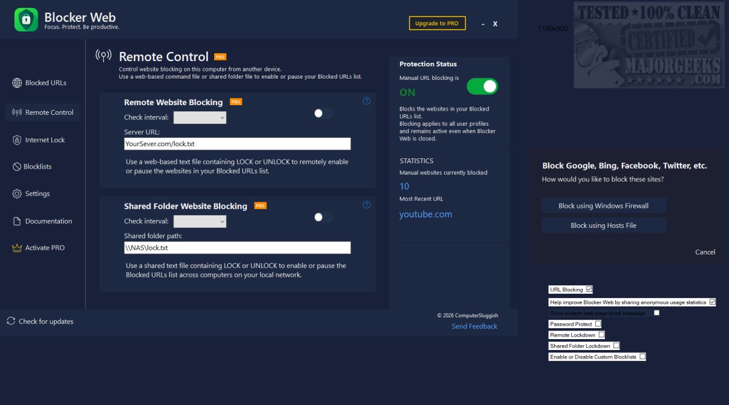Click the Server URL input field

point(237,144)
